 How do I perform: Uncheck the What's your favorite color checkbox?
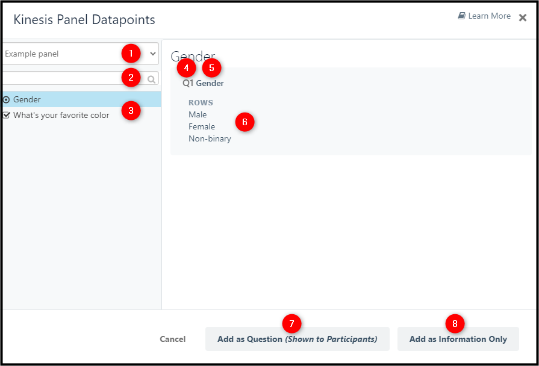[x=6, y=114]
